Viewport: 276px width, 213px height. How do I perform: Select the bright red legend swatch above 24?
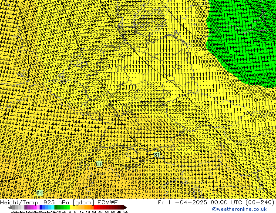pyautogui.click(x=95, y=207)
